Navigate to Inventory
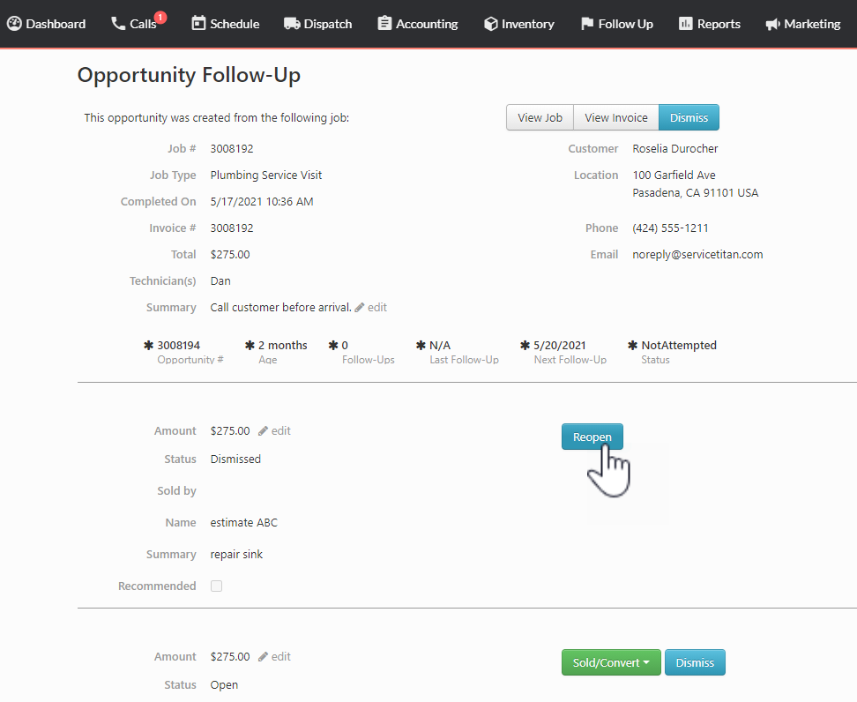 click(519, 24)
